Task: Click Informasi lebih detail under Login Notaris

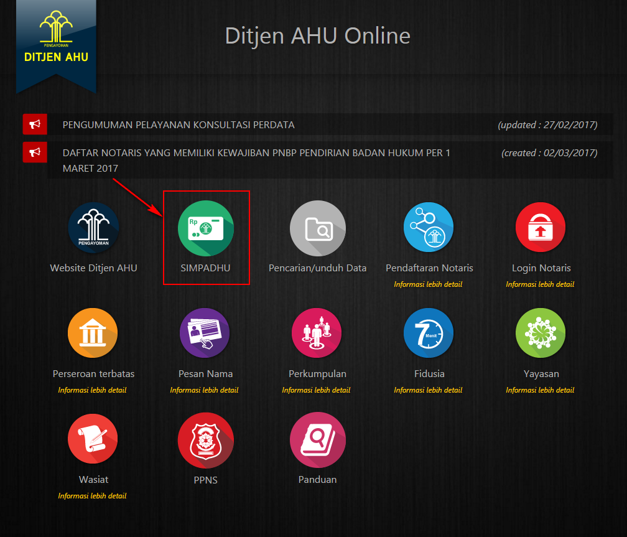Action: tap(540, 284)
